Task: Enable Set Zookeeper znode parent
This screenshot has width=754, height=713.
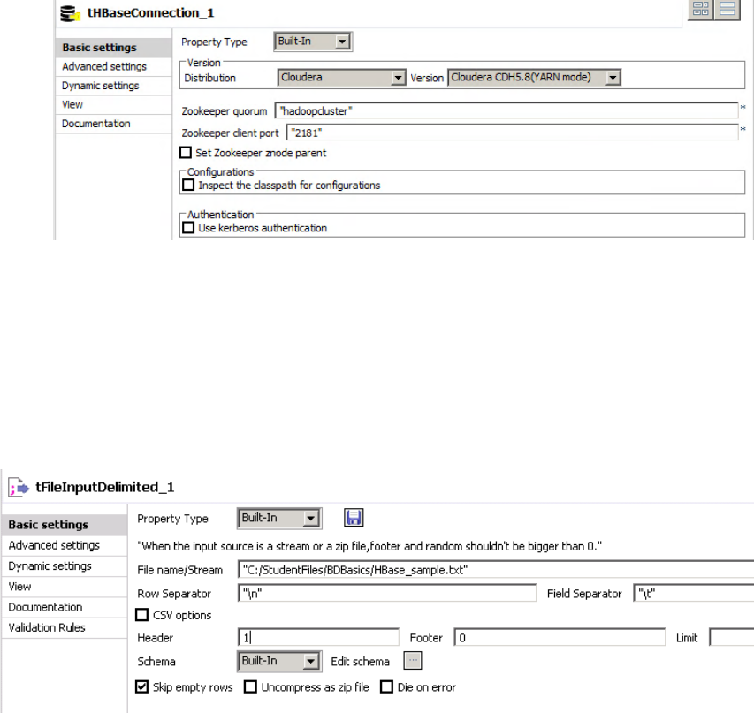Action: coord(186,153)
